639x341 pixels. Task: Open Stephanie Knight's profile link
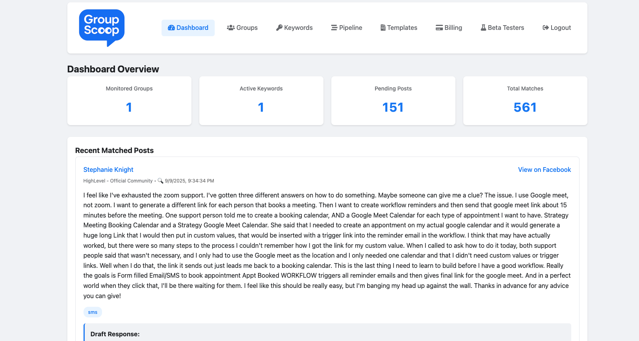click(108, 170)
